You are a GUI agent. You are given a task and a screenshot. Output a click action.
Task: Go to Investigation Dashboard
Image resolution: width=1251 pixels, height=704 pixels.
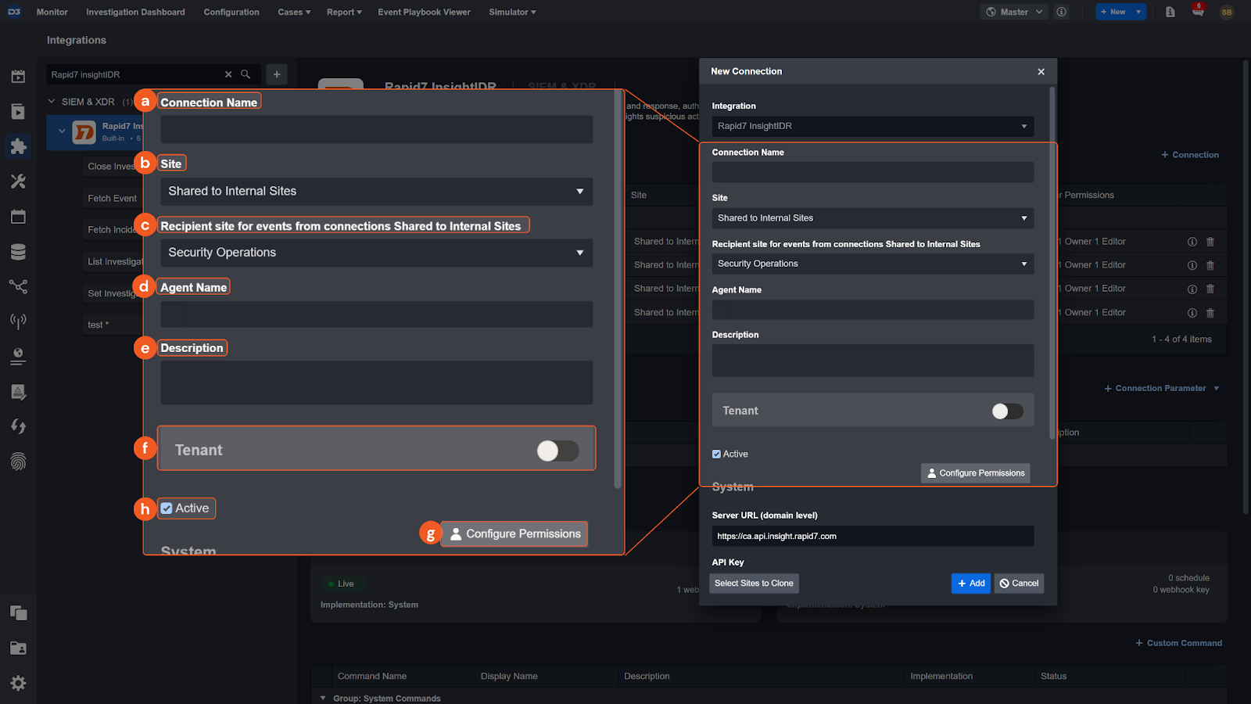pyautogui.click(x=135, y=12)
